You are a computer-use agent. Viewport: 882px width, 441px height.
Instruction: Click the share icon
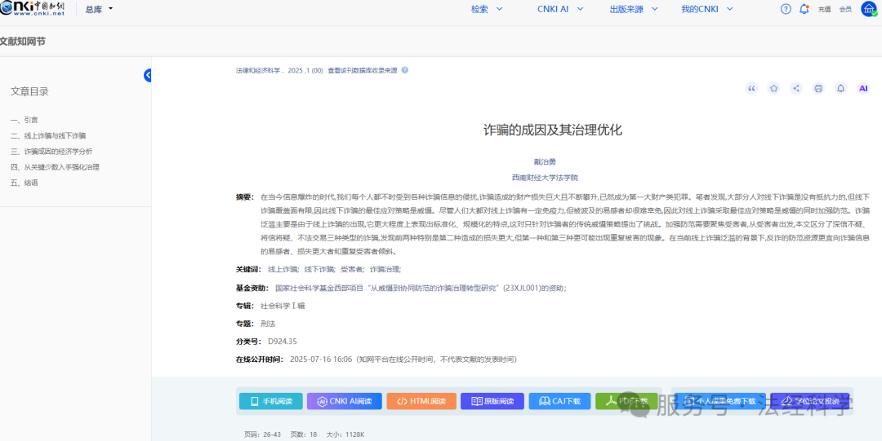click(796, 88)
